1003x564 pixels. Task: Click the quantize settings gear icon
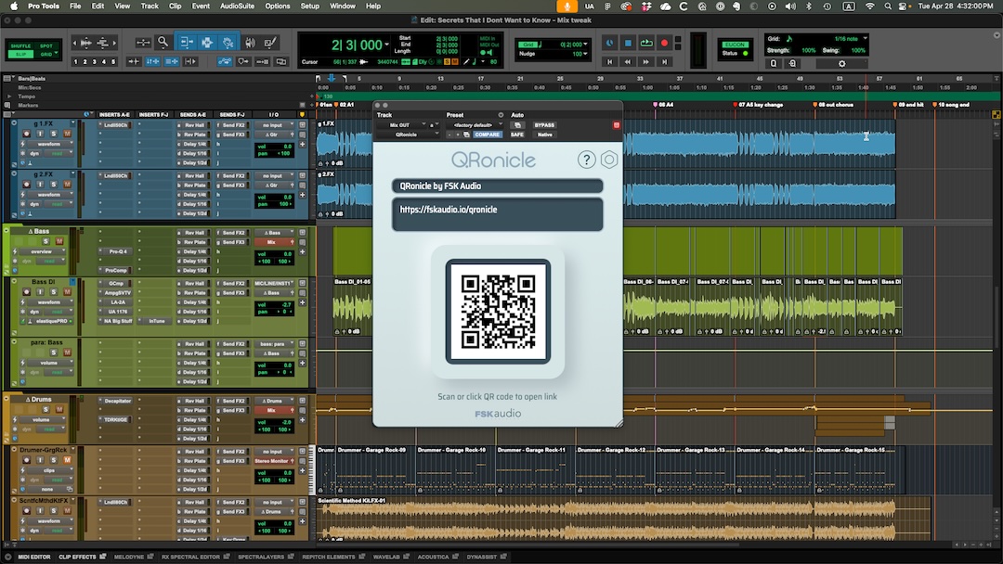pos(841,64)
